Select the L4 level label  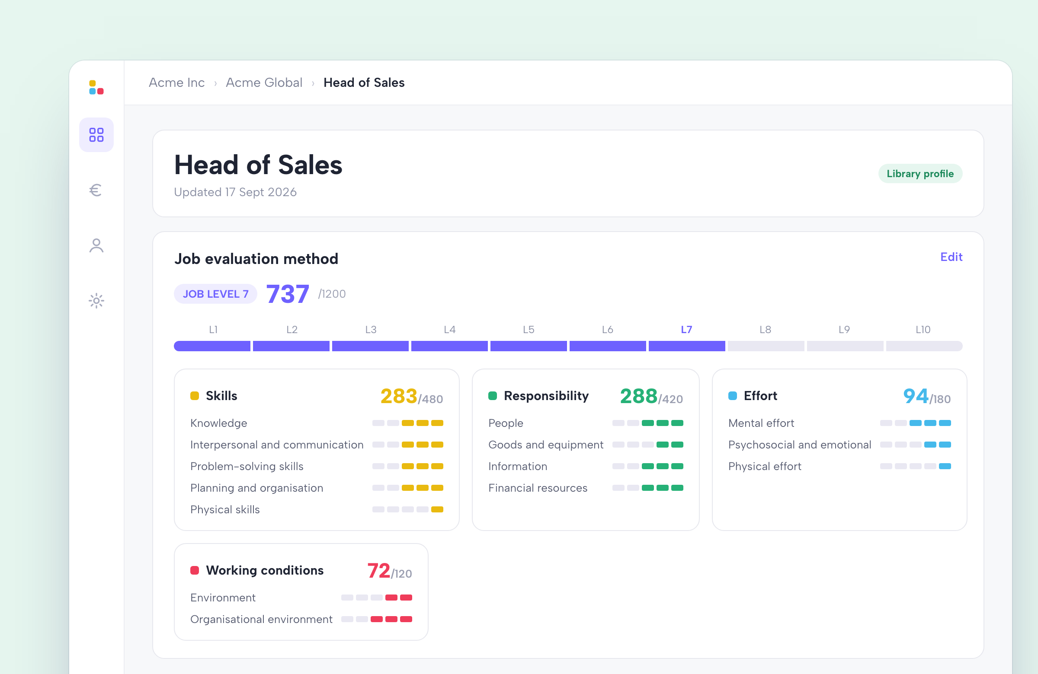(x=450, y=329)
